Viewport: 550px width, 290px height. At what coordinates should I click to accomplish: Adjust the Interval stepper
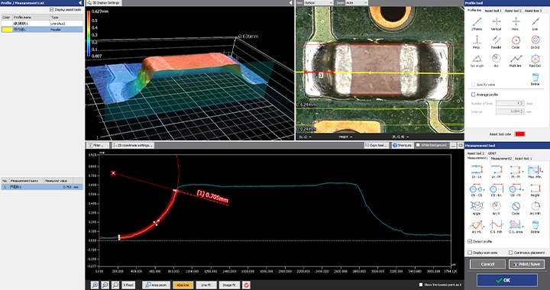522,111
